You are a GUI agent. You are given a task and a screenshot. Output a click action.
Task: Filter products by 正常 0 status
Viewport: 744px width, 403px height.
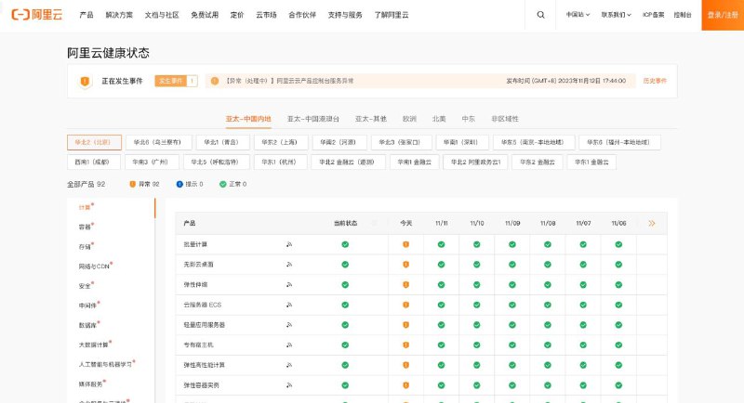(232, 184)
